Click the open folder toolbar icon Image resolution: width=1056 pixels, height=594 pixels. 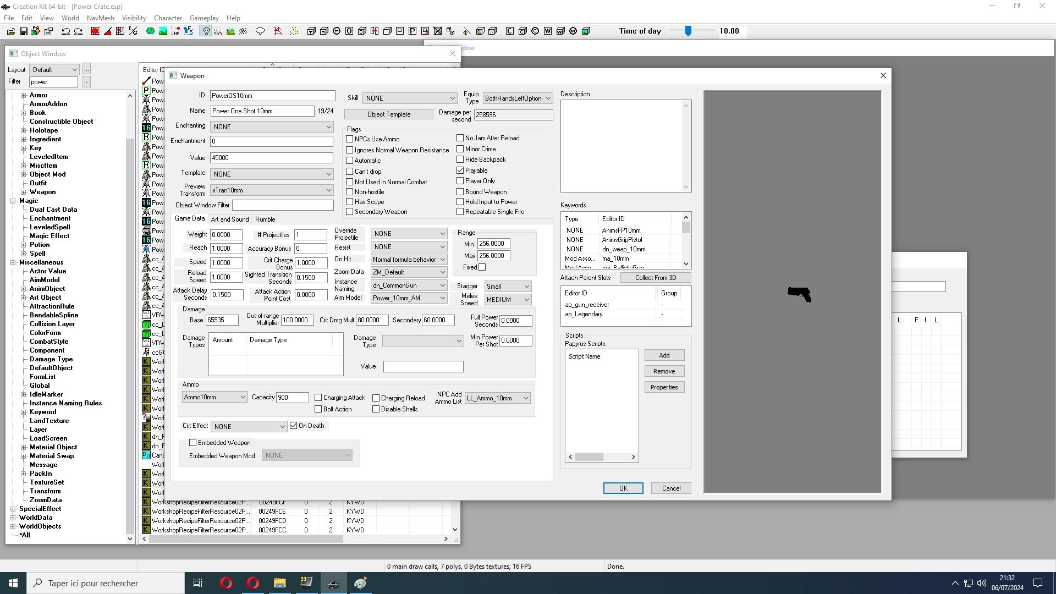(11, 31)
